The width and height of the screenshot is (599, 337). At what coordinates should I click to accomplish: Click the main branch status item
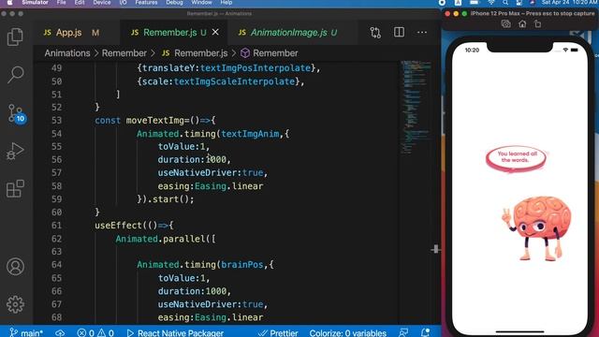26,333
